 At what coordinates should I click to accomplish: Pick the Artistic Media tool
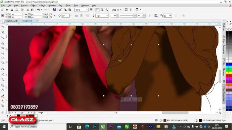(x=3, y=48)
